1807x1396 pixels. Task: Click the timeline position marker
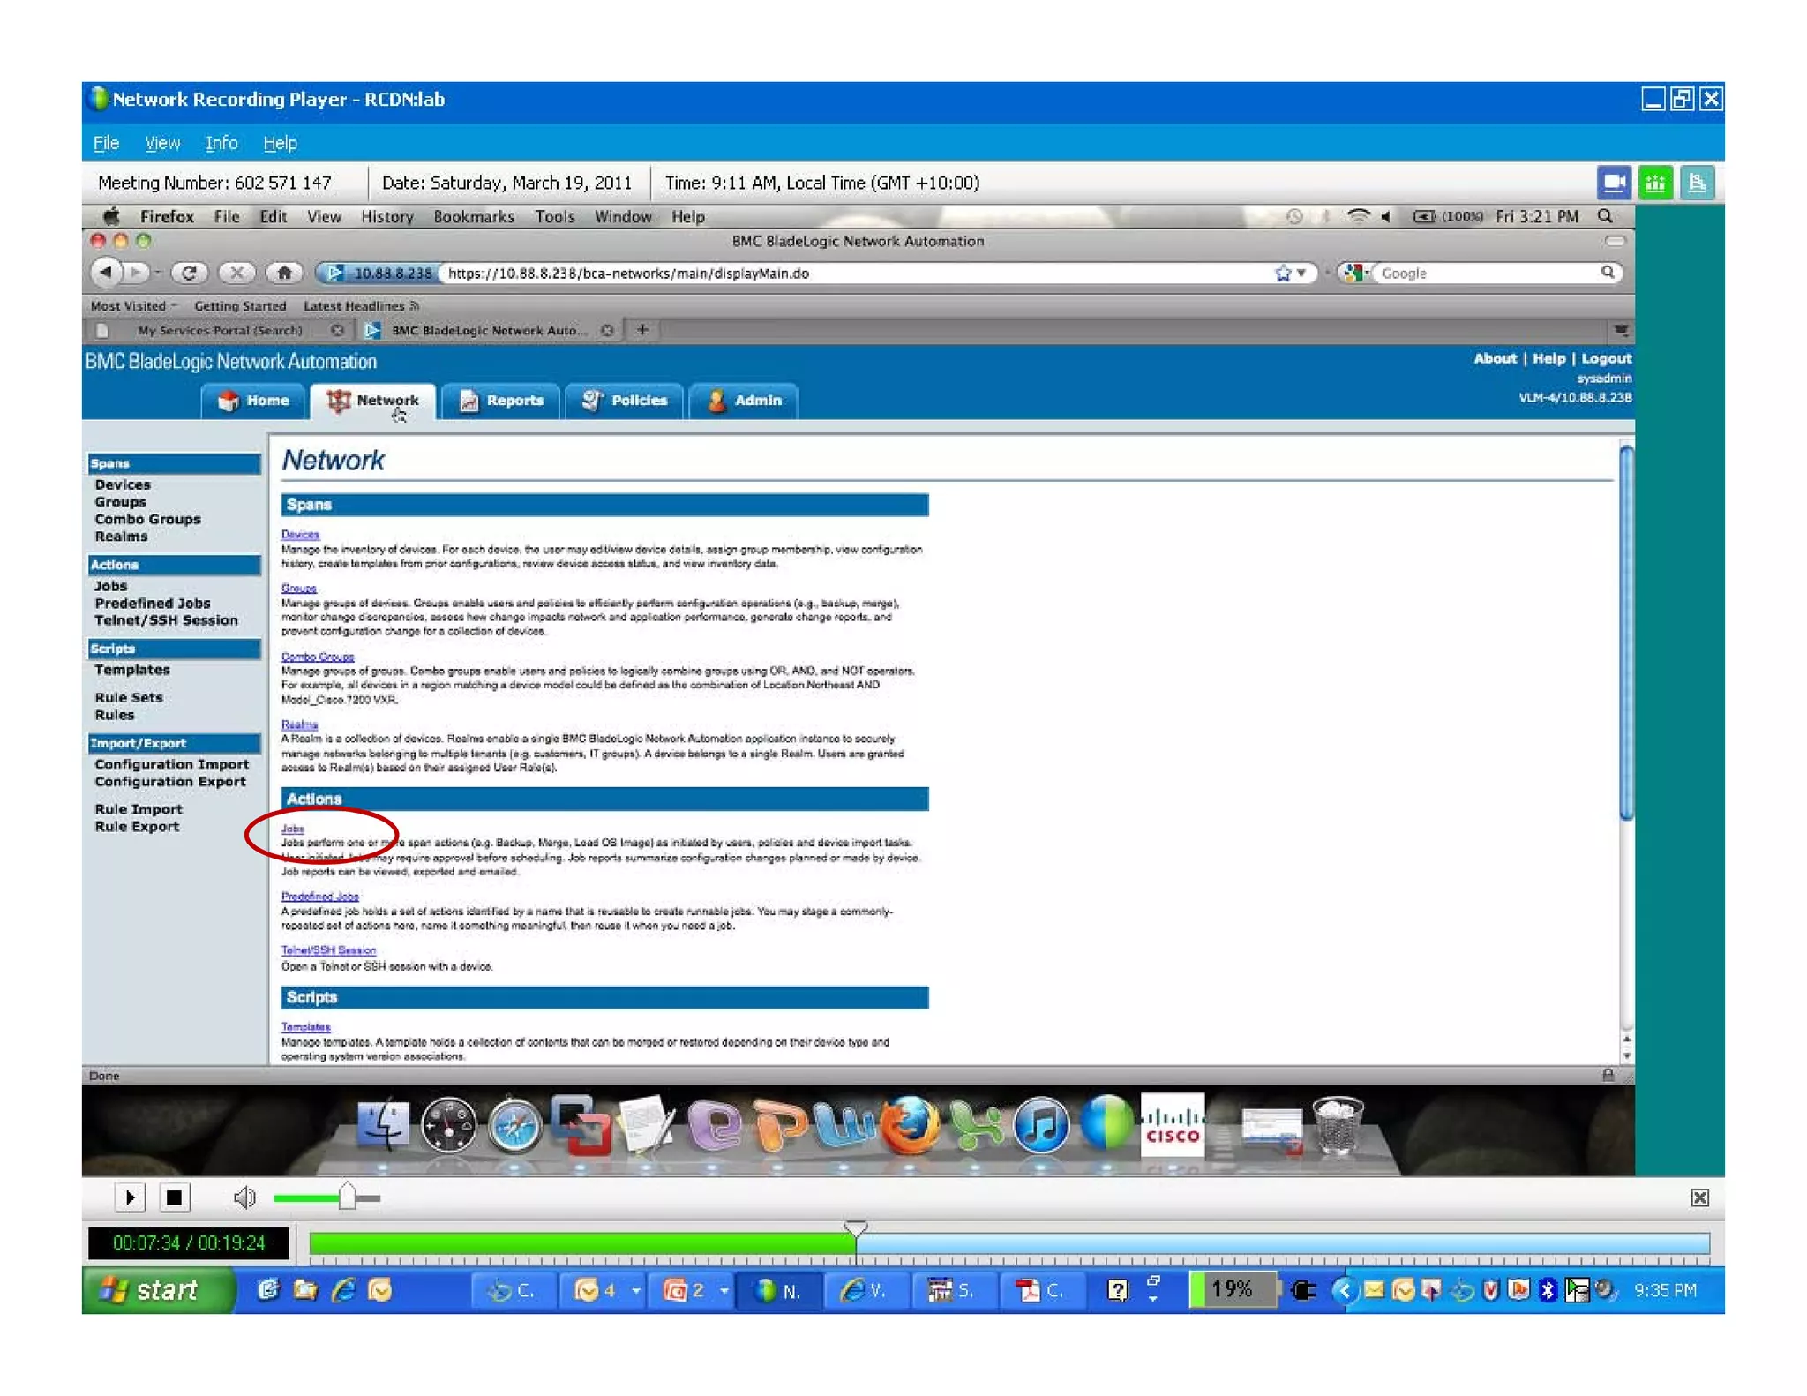point(855,1227)
